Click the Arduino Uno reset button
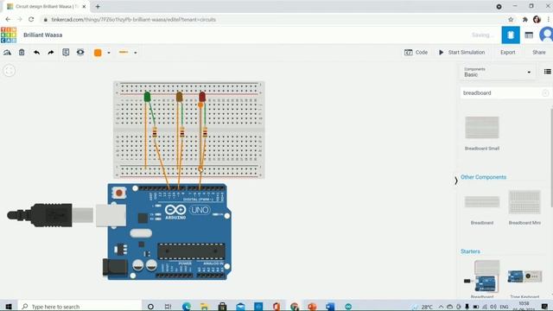The image size is (553, 311). click(x=119, y=193)
